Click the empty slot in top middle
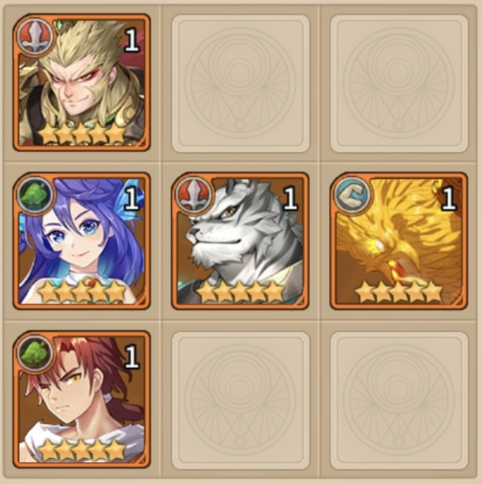This screenshot has height=484, width=482. pos(241,84)
